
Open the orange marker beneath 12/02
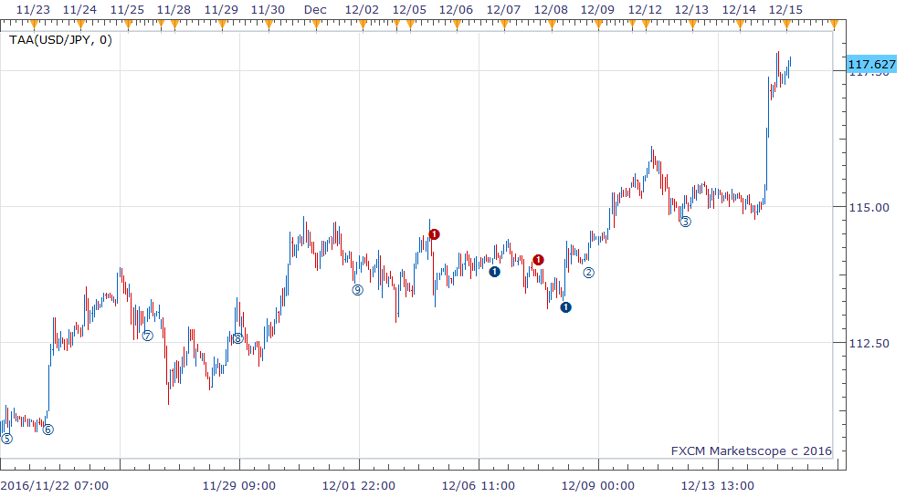[363, 25]
